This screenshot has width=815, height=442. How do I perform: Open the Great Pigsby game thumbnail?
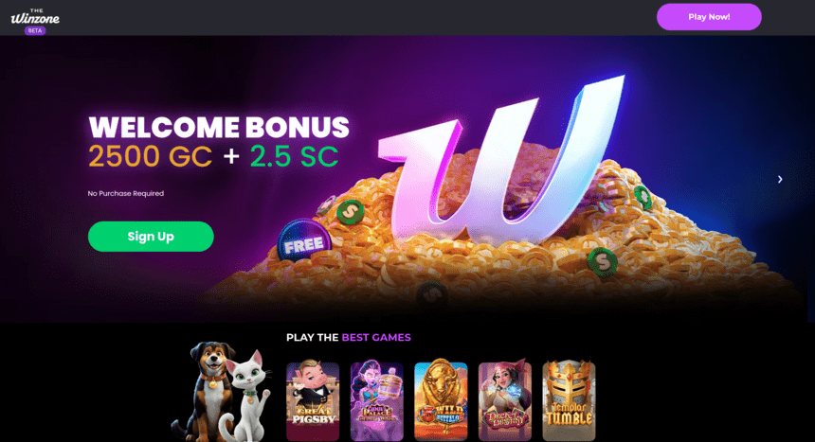click(313, 401)
